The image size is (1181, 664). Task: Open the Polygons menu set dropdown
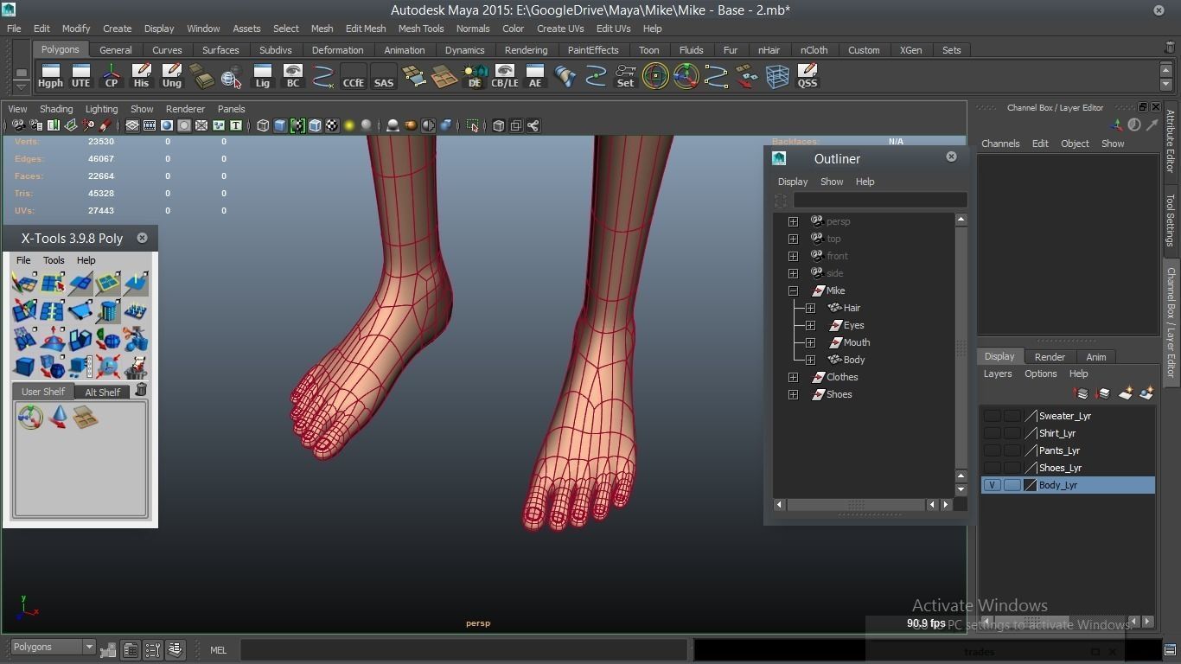(x=88, y=647)
